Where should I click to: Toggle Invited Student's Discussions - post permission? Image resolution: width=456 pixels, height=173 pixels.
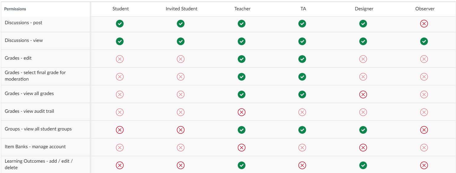tap(181, 24)
